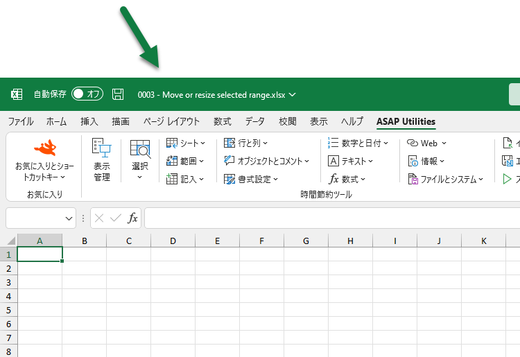Open the ページ レイアウト tab
This screenshot has height=357, width=520.
(x=171, y=121)
